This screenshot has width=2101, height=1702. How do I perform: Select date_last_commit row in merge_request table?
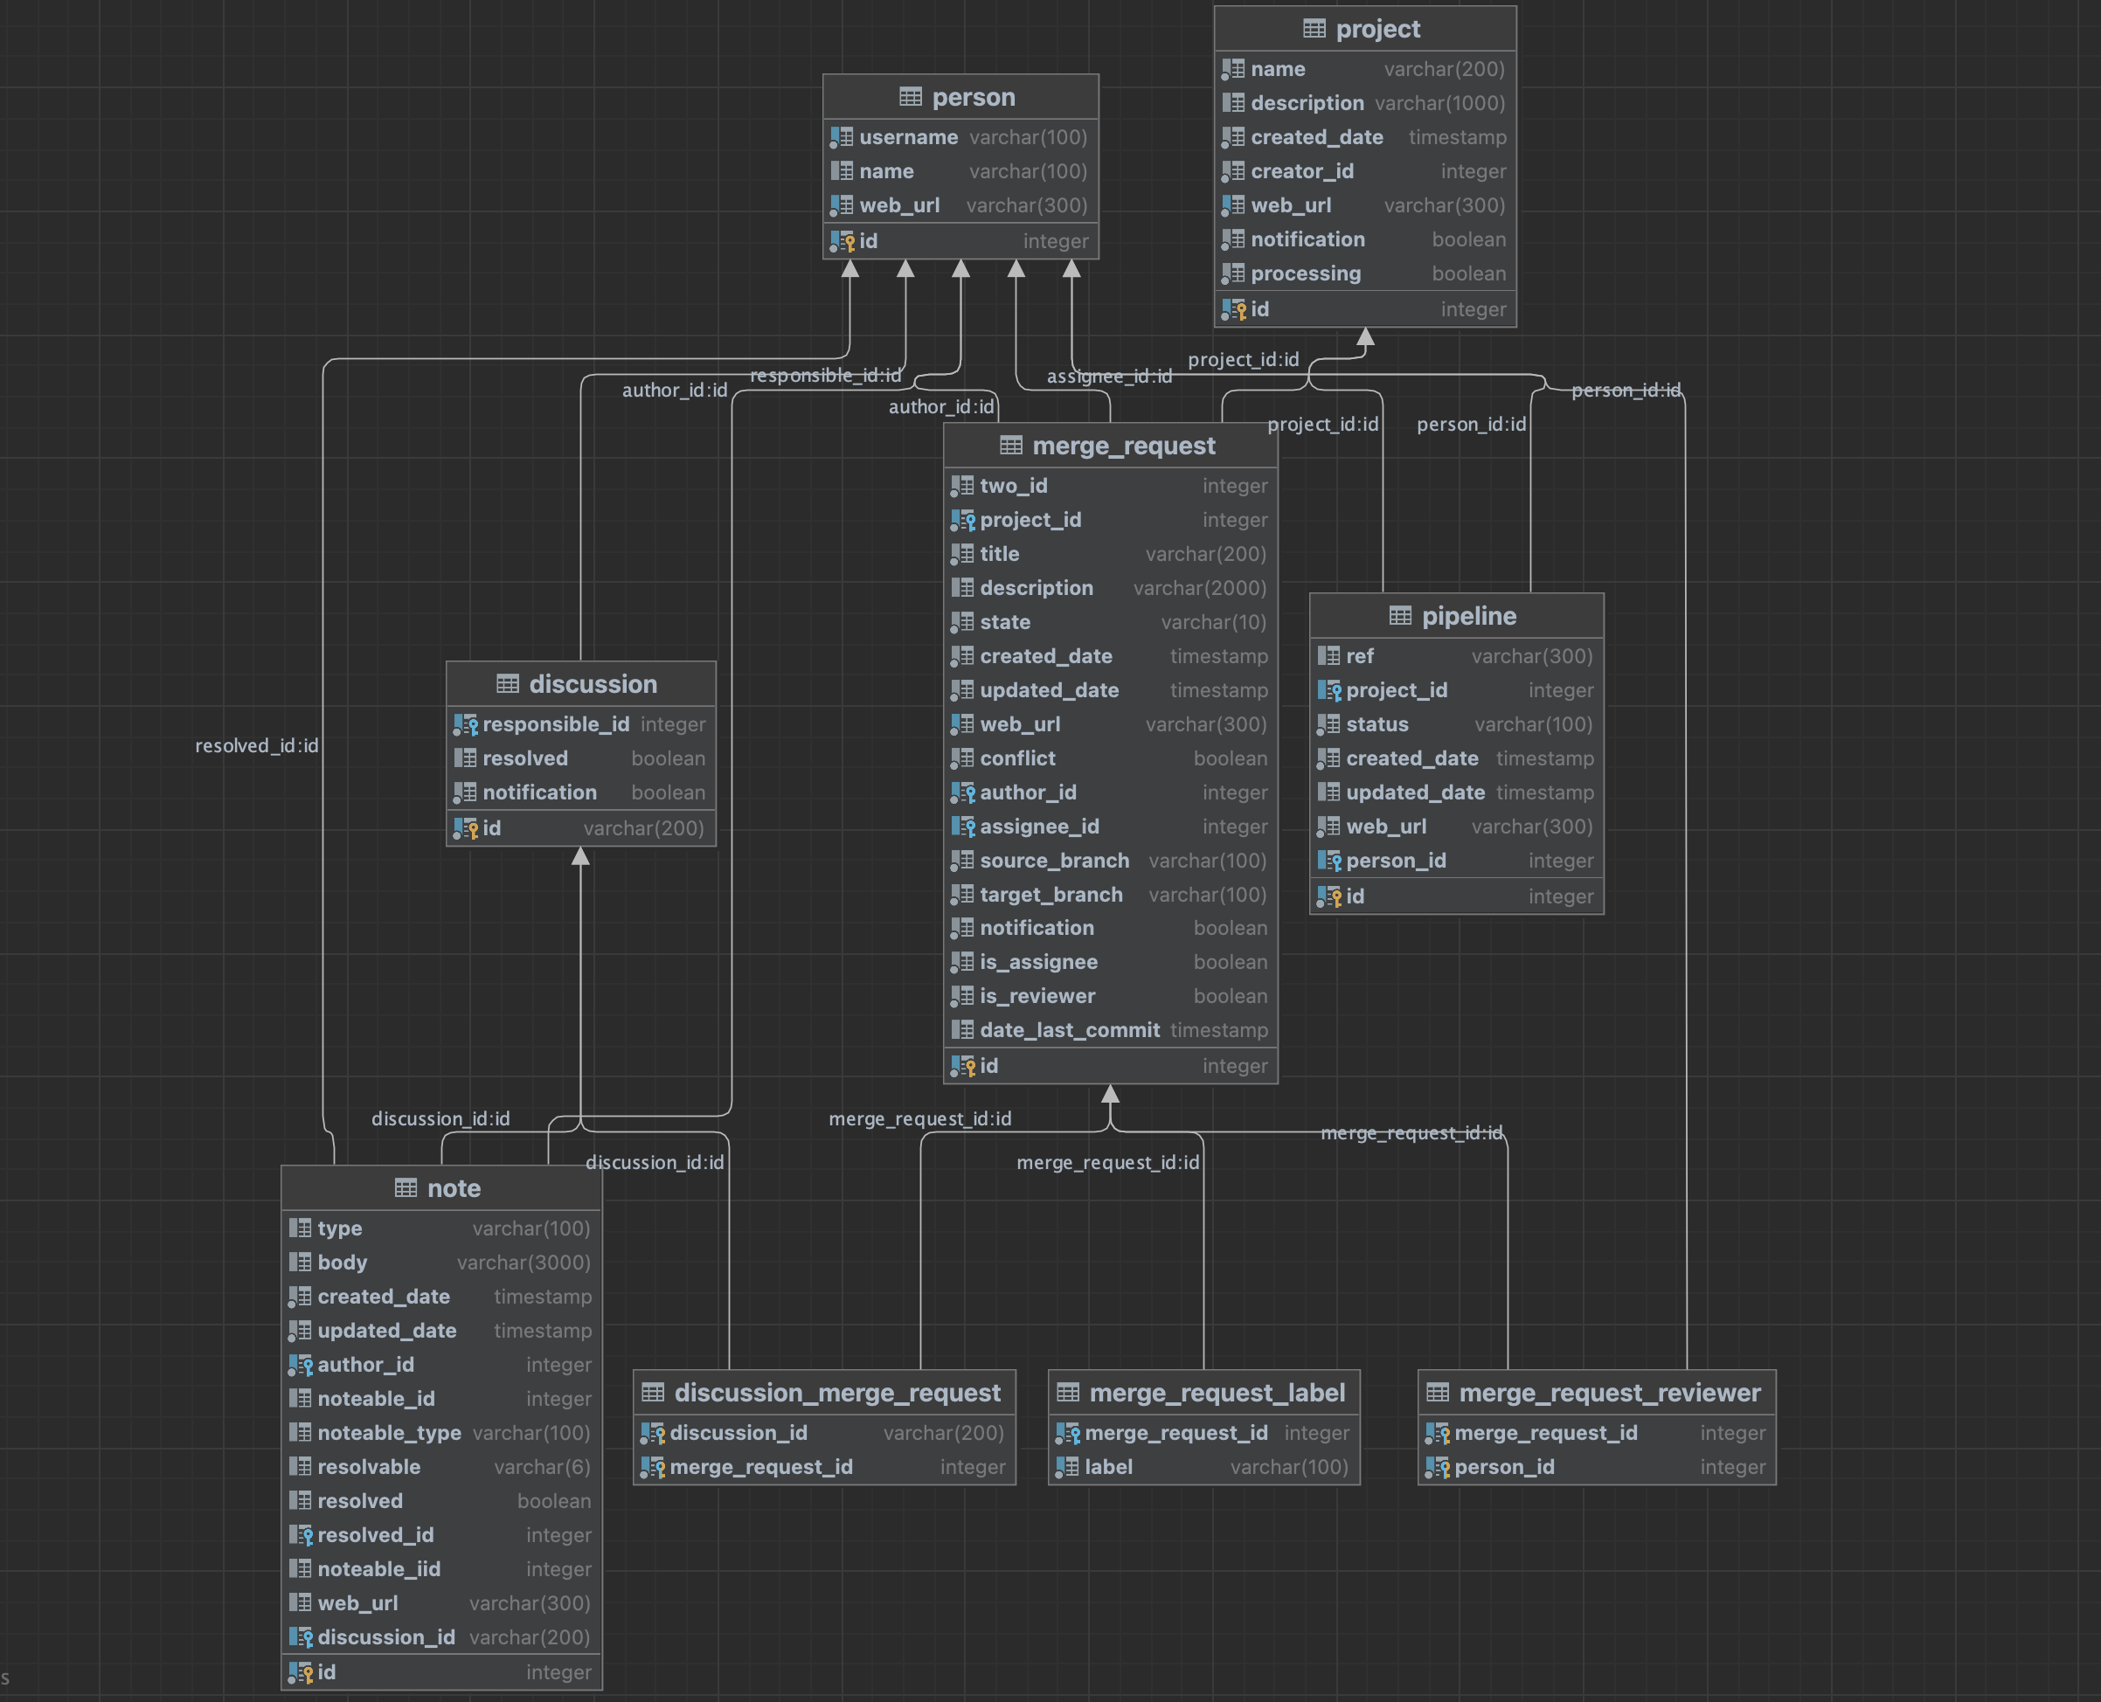tap(1110, 1030)
